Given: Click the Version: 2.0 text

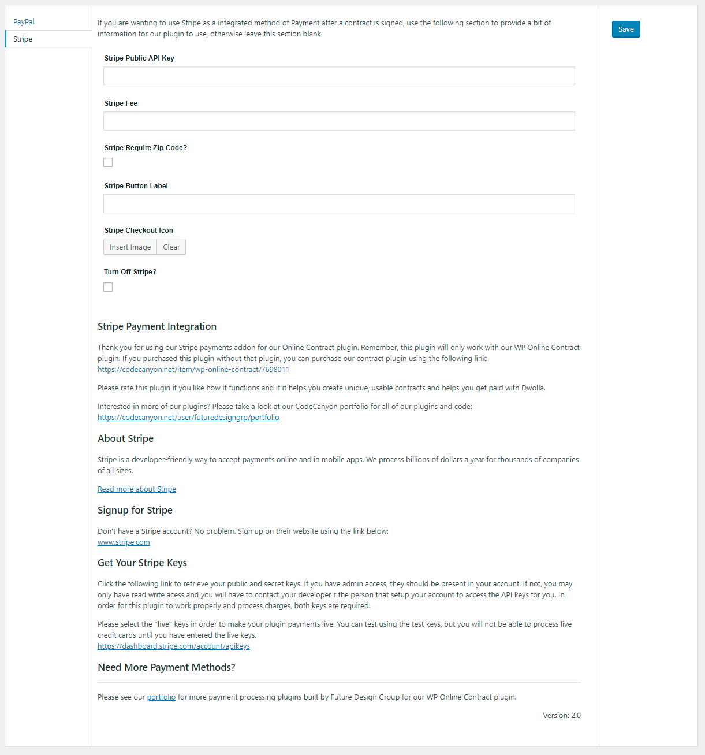Looking at the screenshot, I should [x=561, y=716].
